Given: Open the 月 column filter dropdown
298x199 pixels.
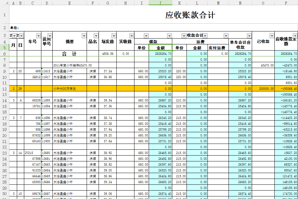Looking at the screenshot, I should click(15, 36).
